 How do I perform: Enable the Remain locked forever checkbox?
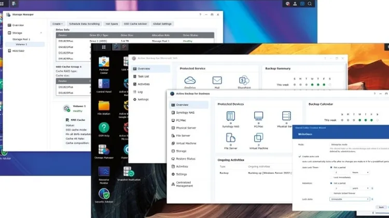[330, 193]
